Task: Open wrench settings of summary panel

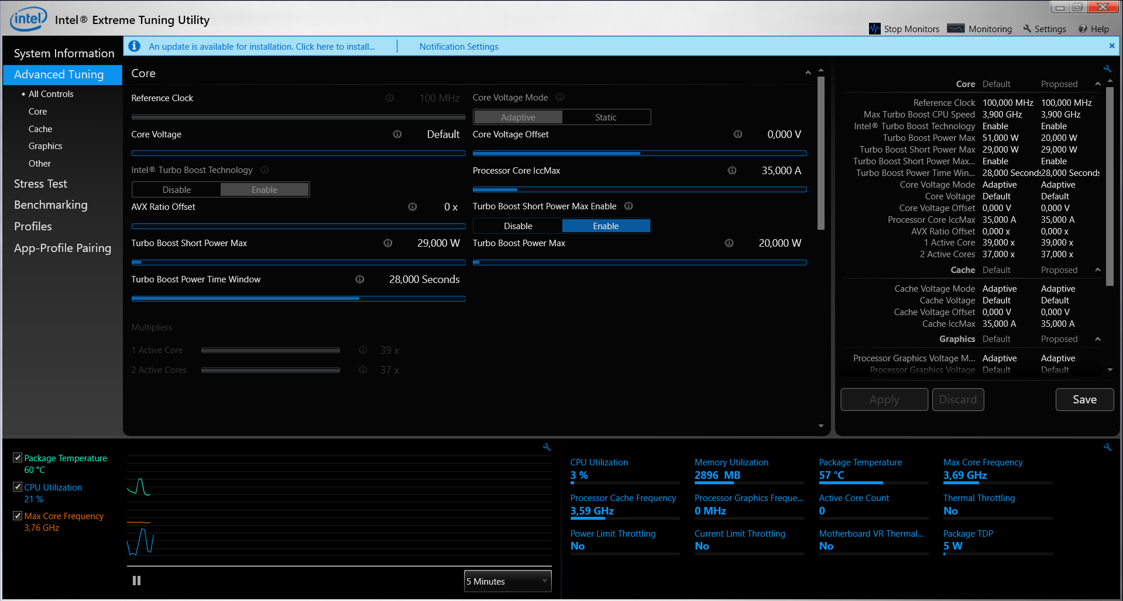Action: (x=1107, y=68)
